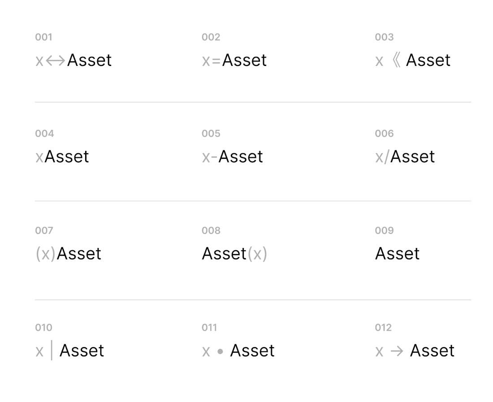Click the double-headed arrow in option 001

55,61
